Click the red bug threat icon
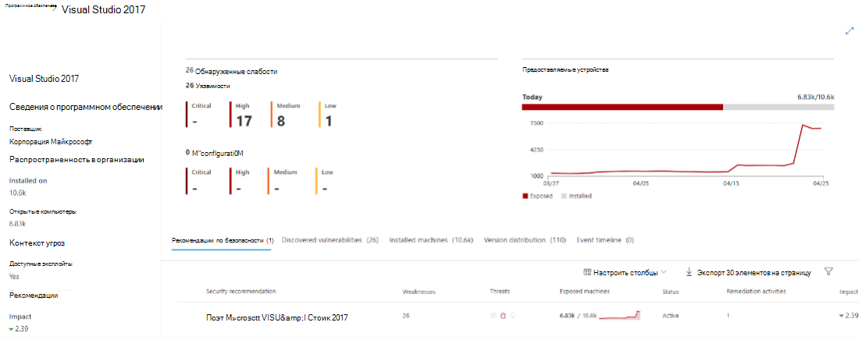859x340 pixels. coord(503,316)
